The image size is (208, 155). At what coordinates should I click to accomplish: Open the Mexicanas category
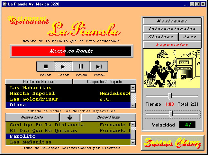coord(172,21)
